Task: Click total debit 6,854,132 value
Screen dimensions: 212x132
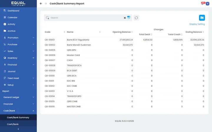Action: point(148,40)
